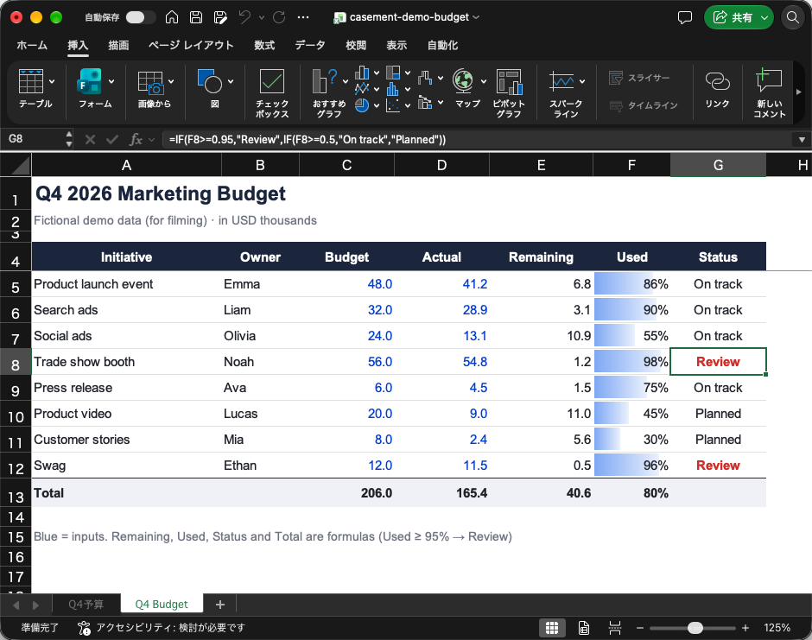This screenshot has height=640, width=812.
Task: Undo the last action
Action: click(x=244, y=17)
